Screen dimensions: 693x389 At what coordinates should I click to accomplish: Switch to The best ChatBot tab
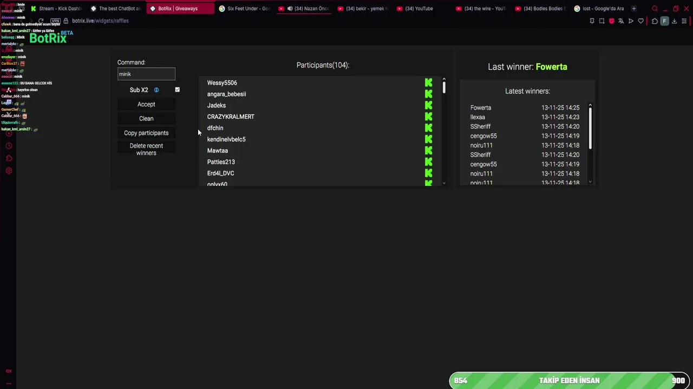115,9
